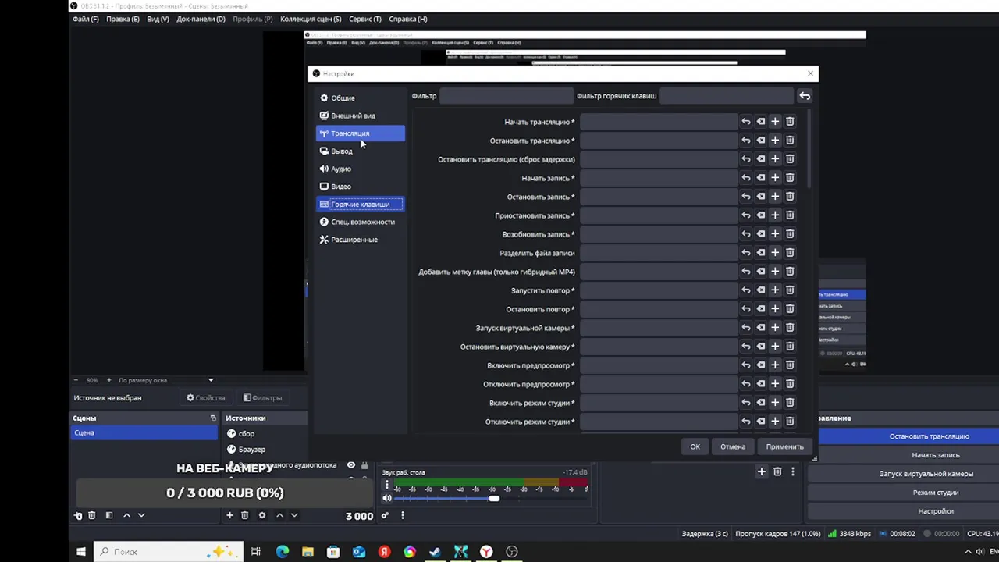Remove selected scene with trash icon
The width and height of the screenshot is (999, 562).
91,515
